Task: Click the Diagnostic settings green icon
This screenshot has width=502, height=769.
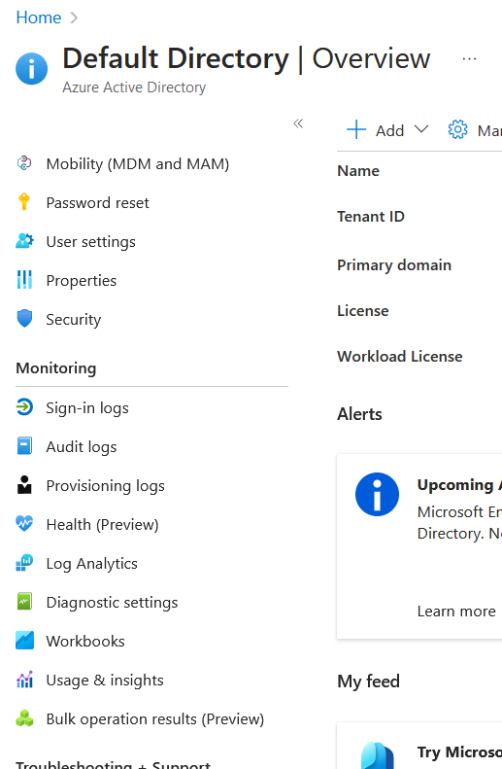Action: [x=24, y=601]
